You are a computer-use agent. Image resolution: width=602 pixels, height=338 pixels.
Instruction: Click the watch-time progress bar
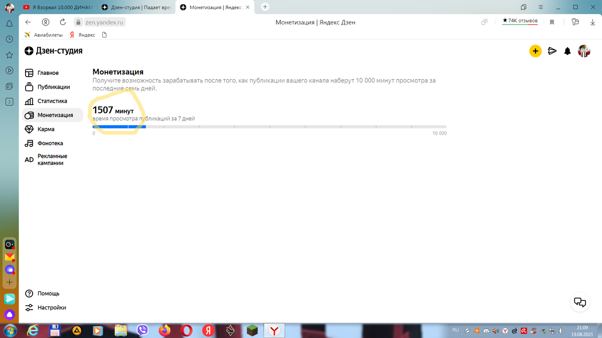[x=269, y=127]
